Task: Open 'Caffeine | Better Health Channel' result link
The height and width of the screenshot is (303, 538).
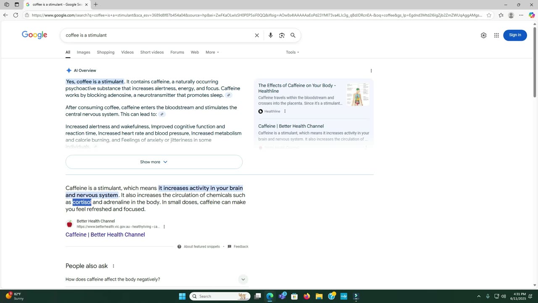Action: [105, 235]
